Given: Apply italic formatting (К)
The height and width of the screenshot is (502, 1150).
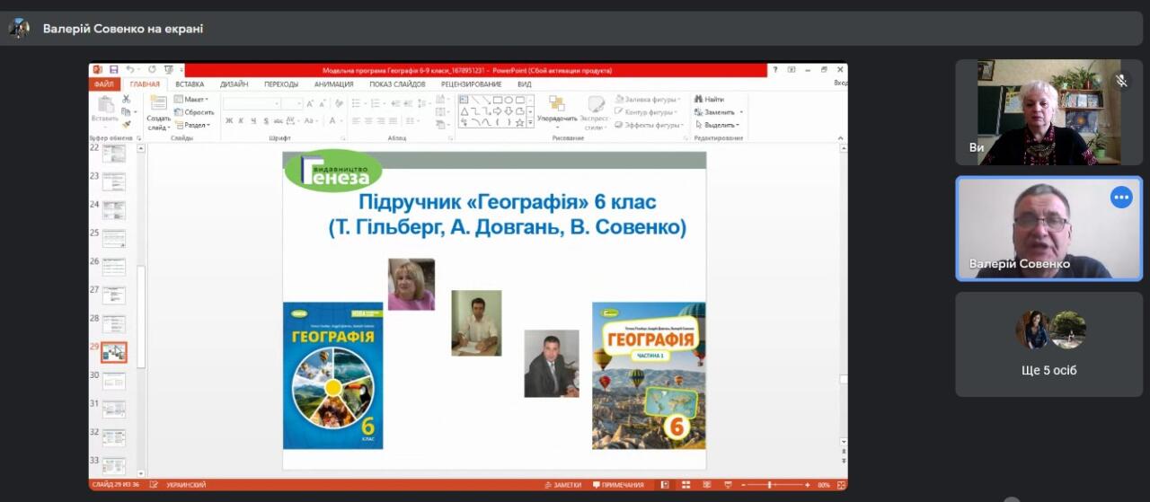Looking at the screenshot, I should click(241, 120).
